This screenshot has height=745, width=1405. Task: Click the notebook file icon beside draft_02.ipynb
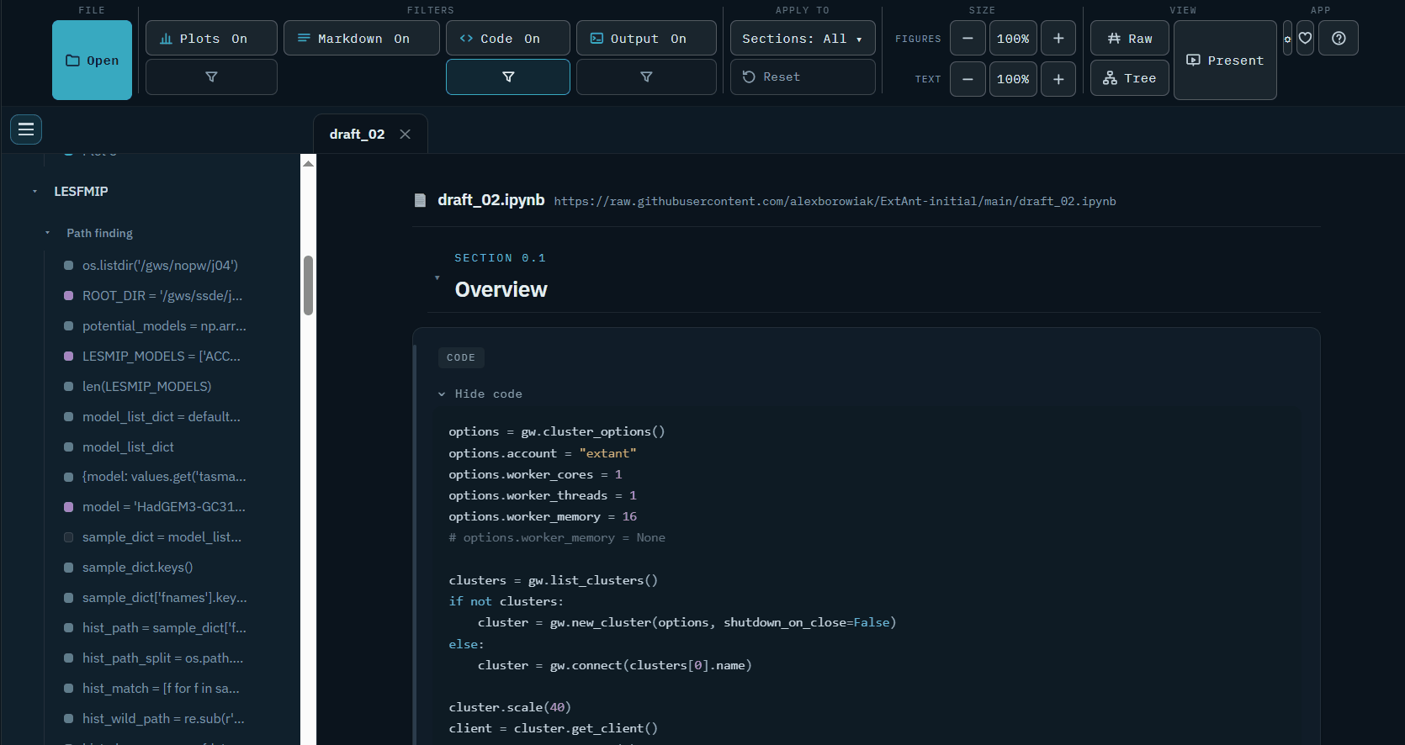tap(420, 200)
